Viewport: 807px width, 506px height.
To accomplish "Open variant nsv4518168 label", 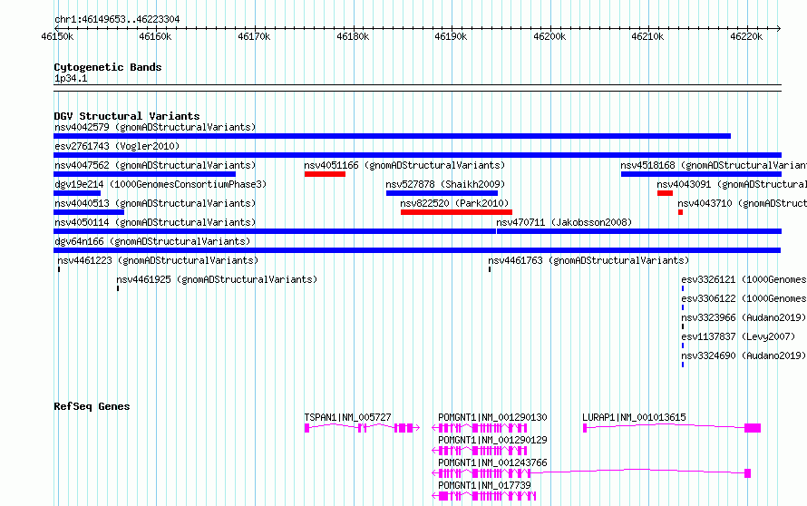I will 714,165.
